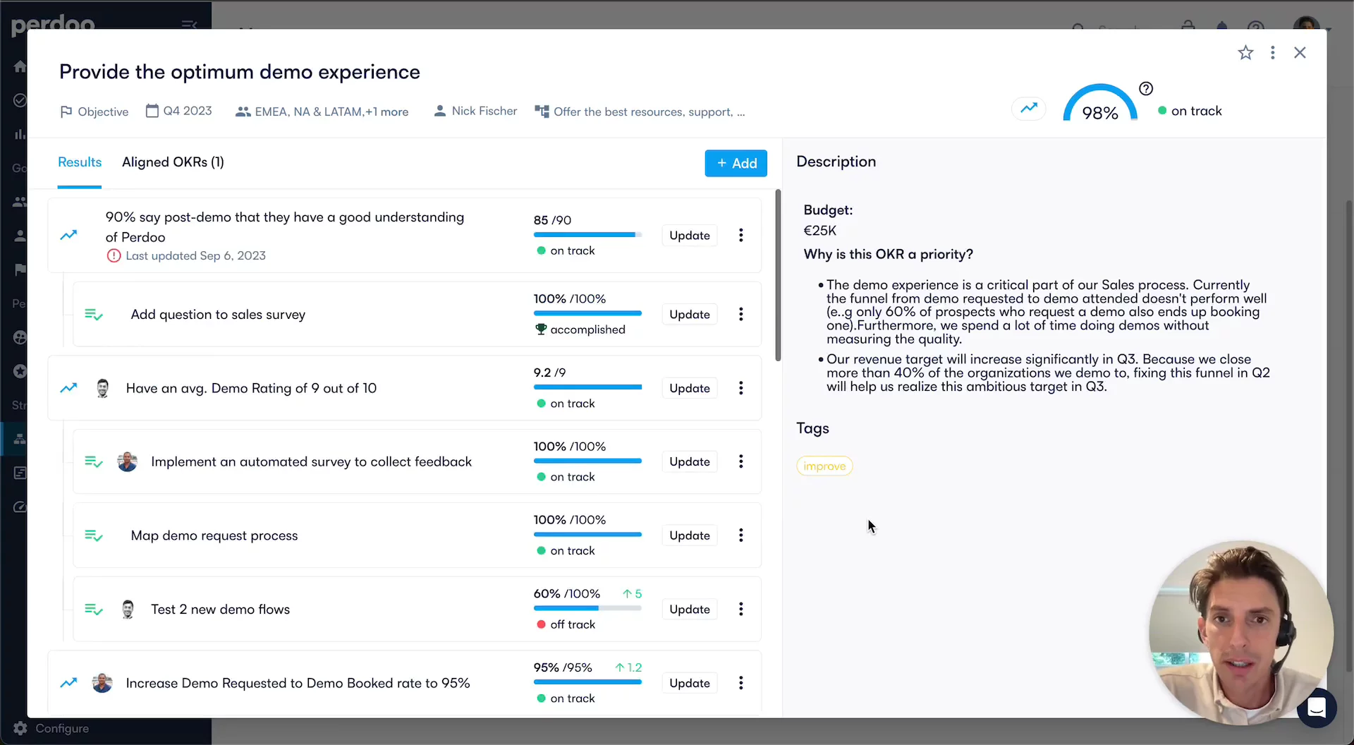Expand the EMEA, NA & LATAM +1 more teams
The height and width of the screenshot is (745, 1354).
(x=322, y=111)
